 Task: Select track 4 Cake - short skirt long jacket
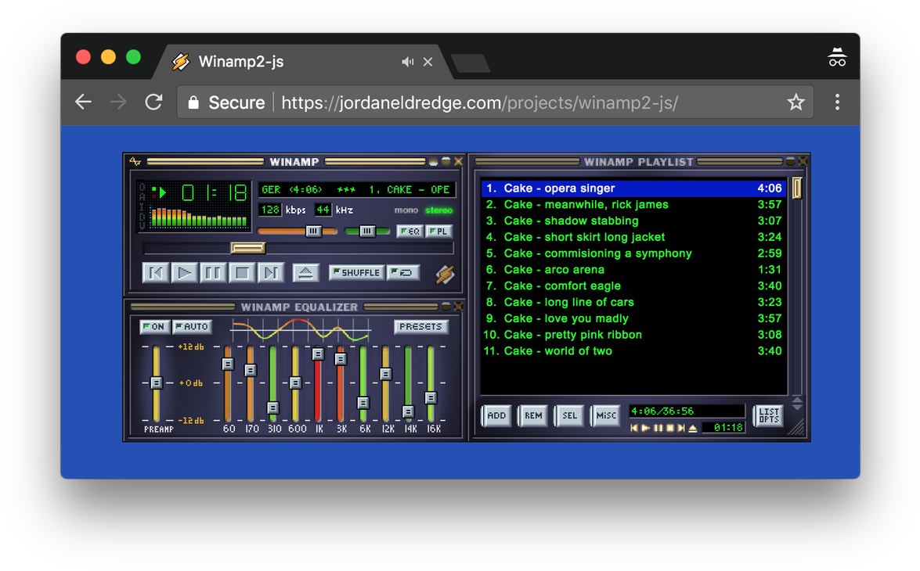633,238
